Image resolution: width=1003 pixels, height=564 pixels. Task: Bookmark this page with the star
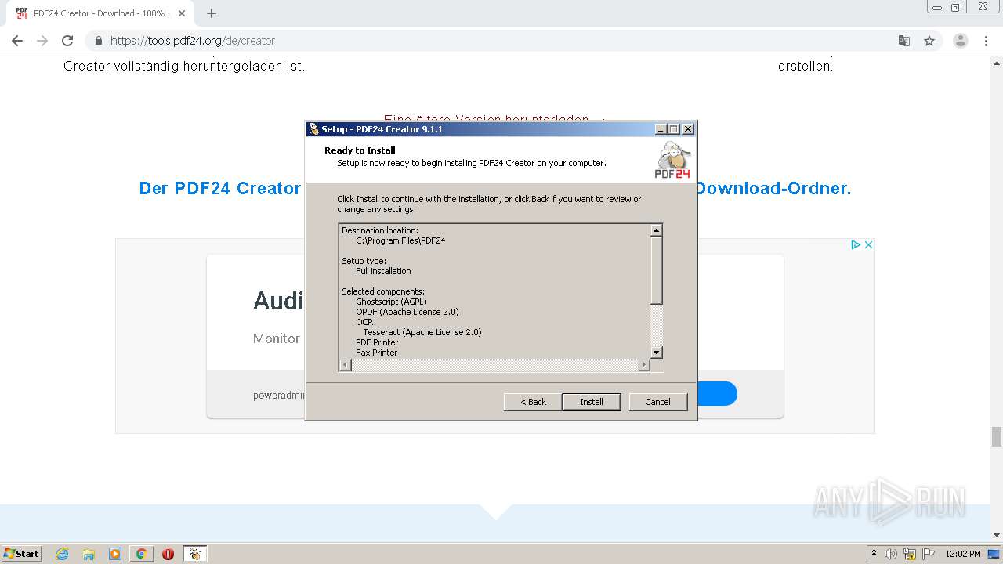(929, 41)
